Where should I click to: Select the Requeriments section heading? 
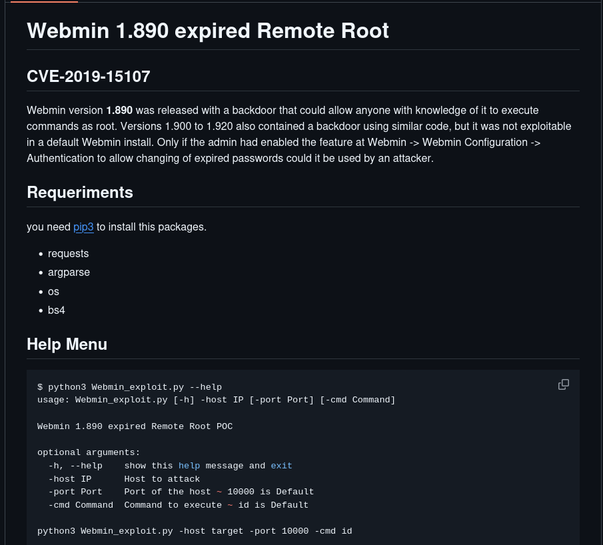click(80, 193)
